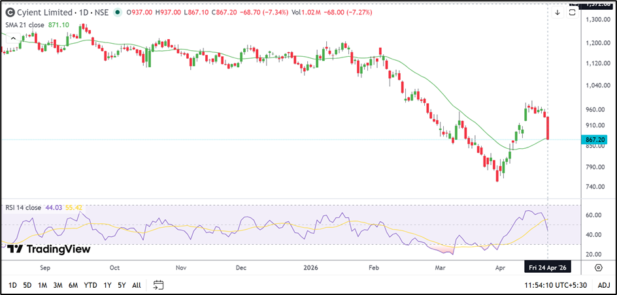The height and width of the screenshot is (295, 617).
Task: Open time axis settings gear icon
Action: click(x=598, y=268)
